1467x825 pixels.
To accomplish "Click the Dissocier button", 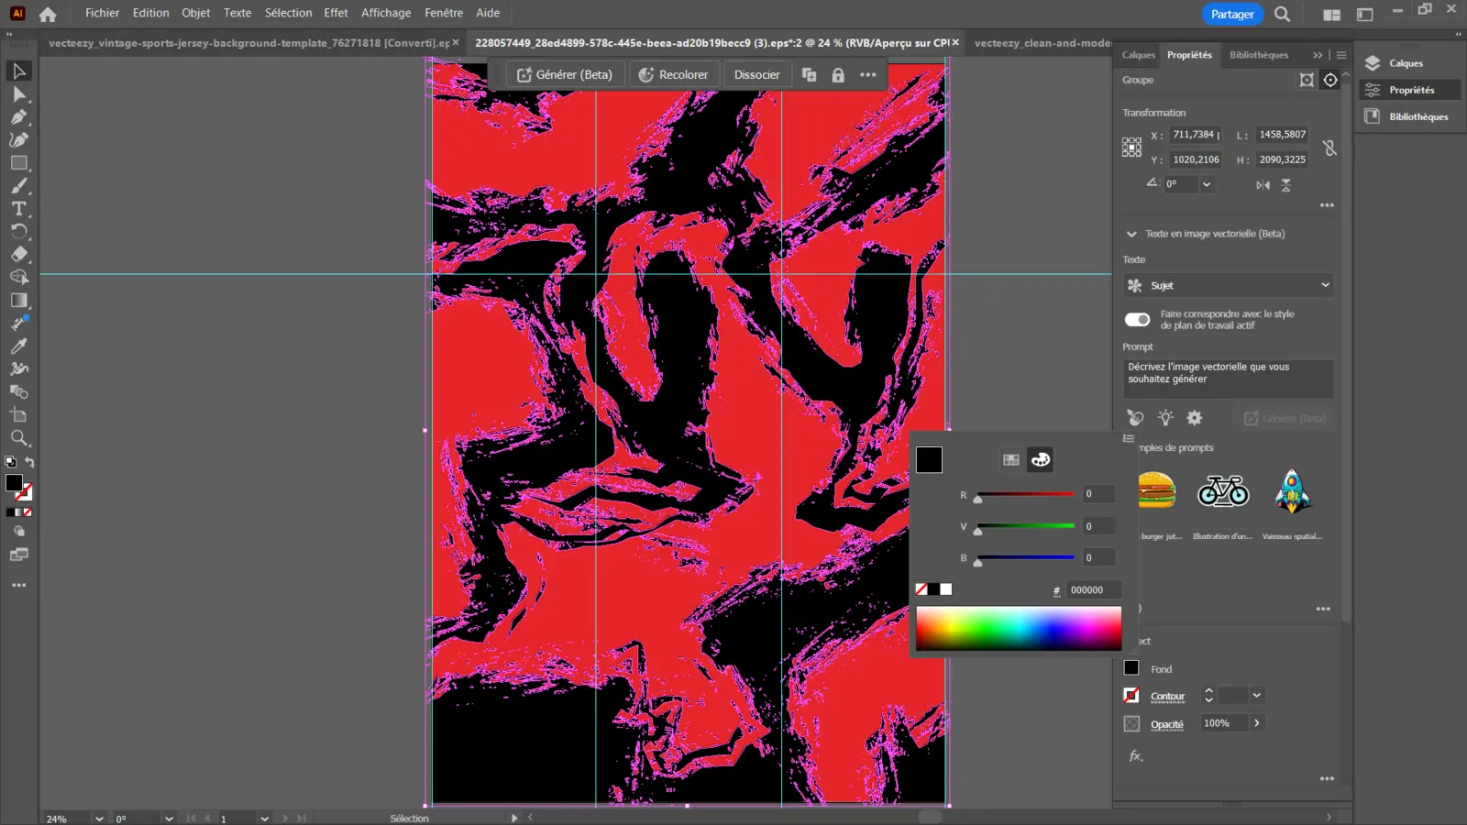I will coord(756,75).
